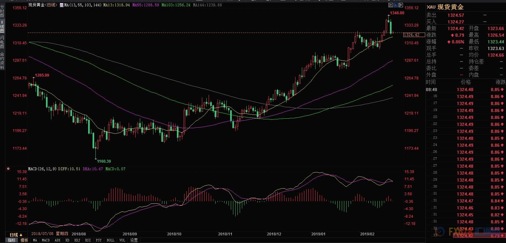Viewport: 506px width, 243px height.
Task: Apply the BOLL indicator
Action: (110, 240)
